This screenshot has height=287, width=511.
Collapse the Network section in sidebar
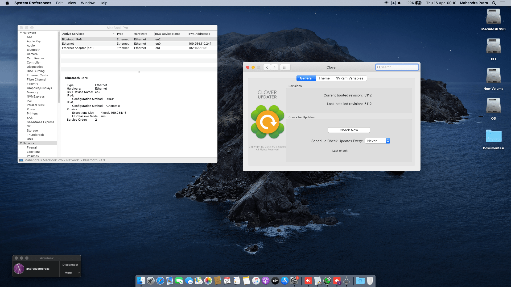click(x=21, y=143)
